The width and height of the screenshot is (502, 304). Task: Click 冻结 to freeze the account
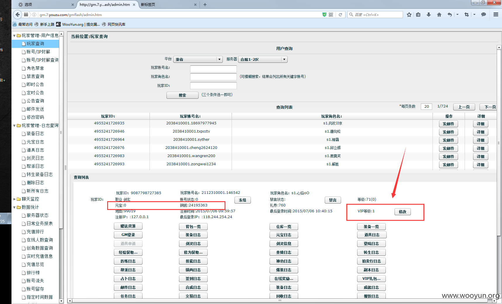pyautogui.click(x=243, y=200)
